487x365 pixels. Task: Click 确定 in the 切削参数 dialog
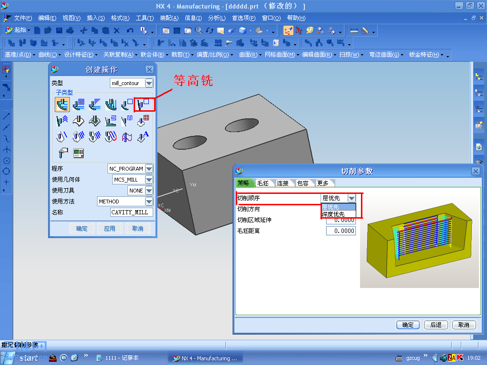(408, 325)
